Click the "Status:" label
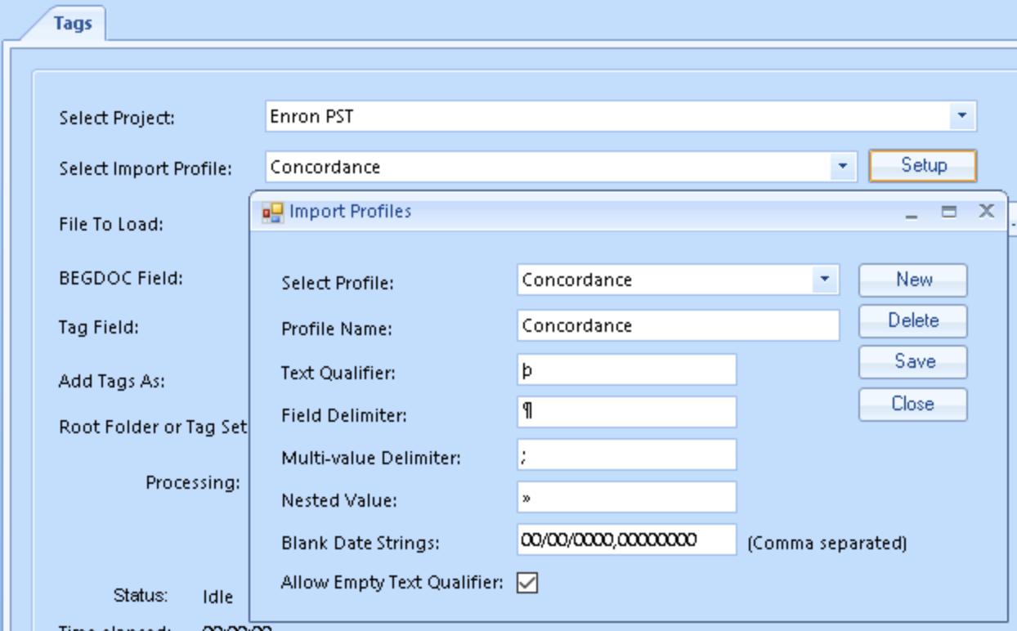Screen dimensions: 1017x631 pyautogui.click(x=141, y=594)
